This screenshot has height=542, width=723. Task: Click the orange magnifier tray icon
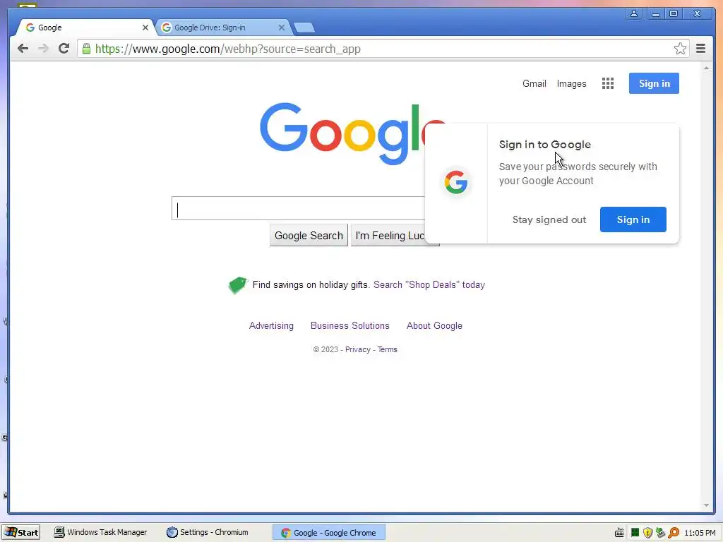674,533
